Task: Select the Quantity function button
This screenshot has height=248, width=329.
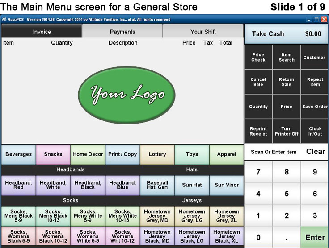Action: coord(258,107)
